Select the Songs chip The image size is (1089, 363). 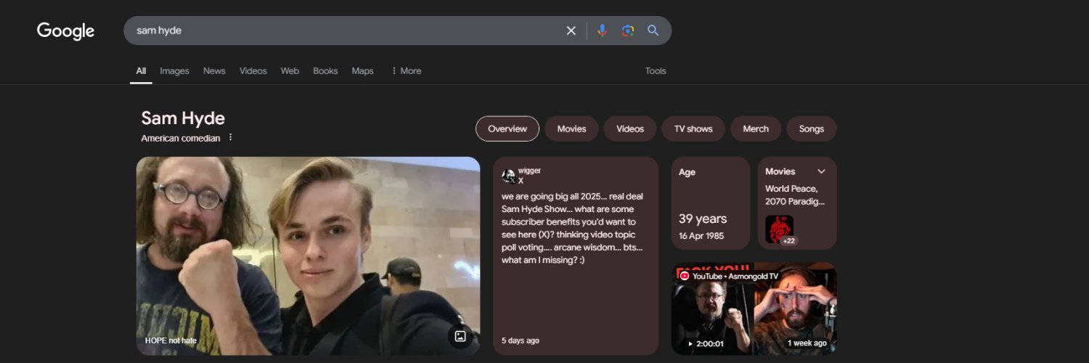click(812, 129)
